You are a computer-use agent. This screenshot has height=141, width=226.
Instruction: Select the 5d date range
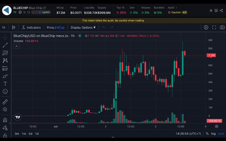click(x=31, y=134)
